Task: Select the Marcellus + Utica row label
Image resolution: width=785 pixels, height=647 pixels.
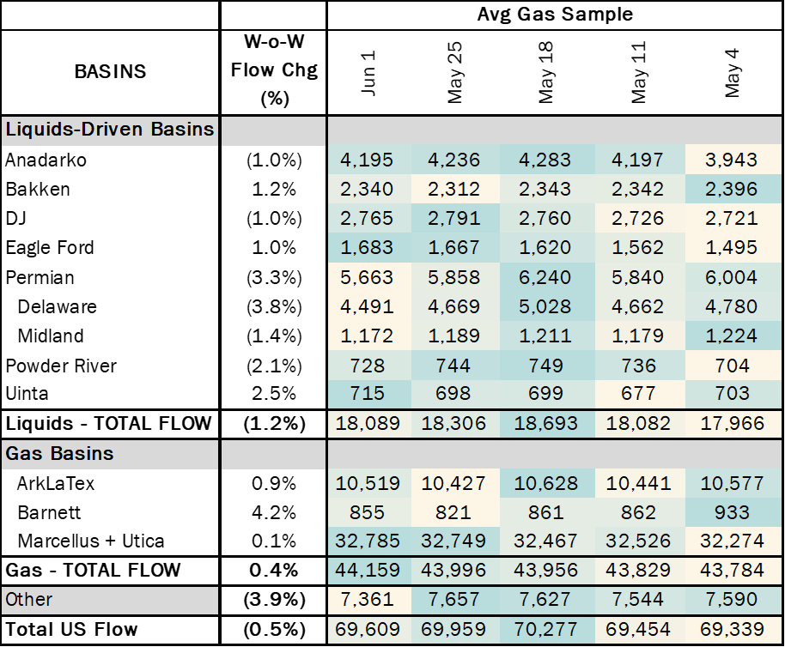Action: tap(91, 541)
